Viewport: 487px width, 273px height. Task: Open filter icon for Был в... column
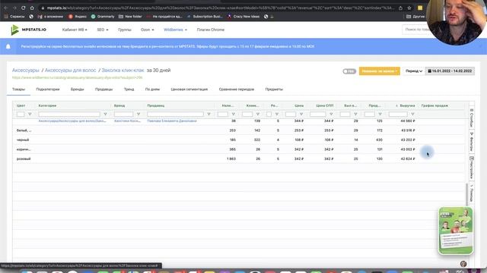(x=355, y=115)
